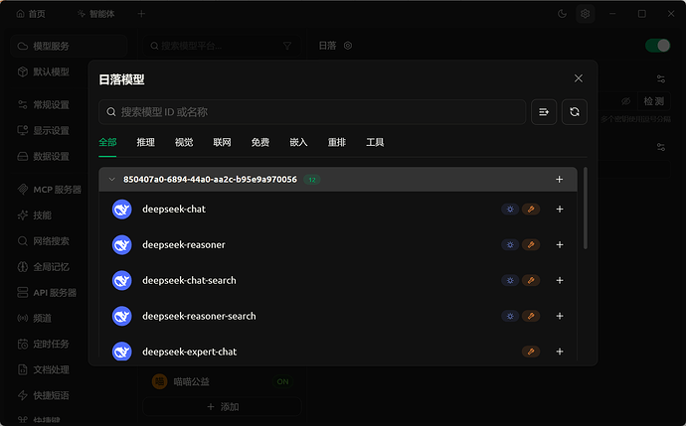Click the 检测 API key button
The image size is (686, 426).
click(654, 101)
